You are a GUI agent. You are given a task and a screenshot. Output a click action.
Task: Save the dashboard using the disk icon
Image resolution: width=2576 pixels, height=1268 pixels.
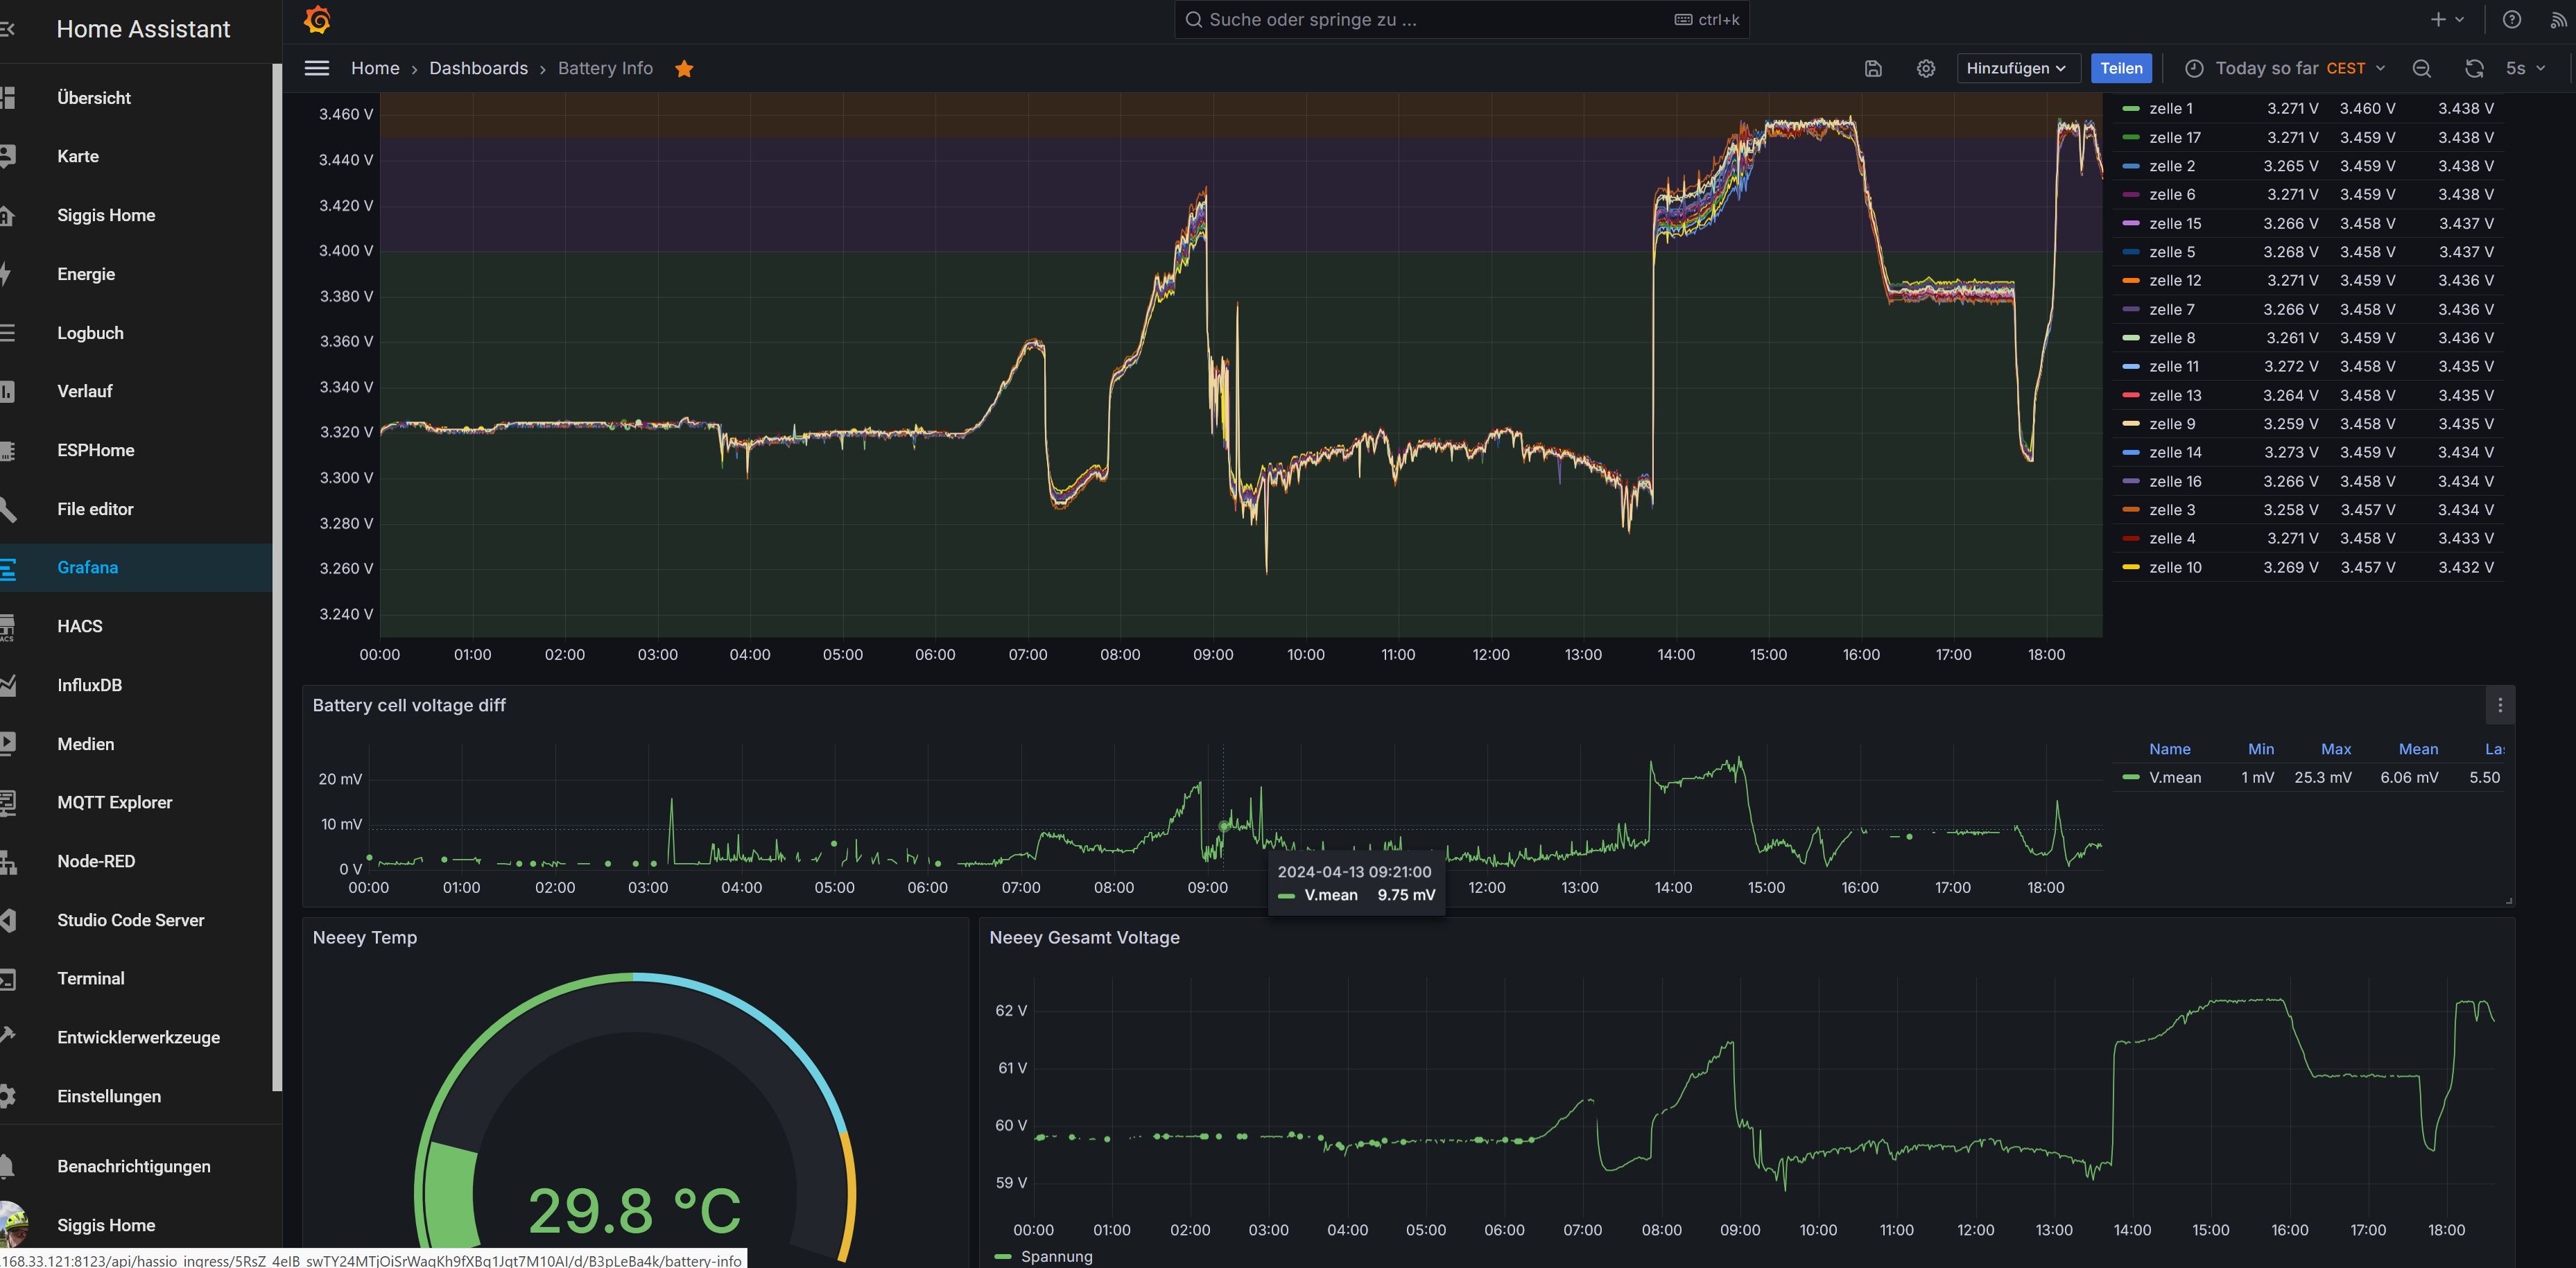click(x=1873, y=68)
